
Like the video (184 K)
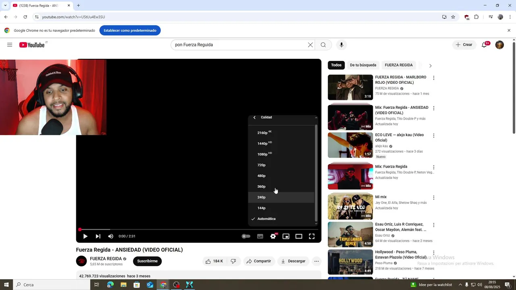[214, 261]
